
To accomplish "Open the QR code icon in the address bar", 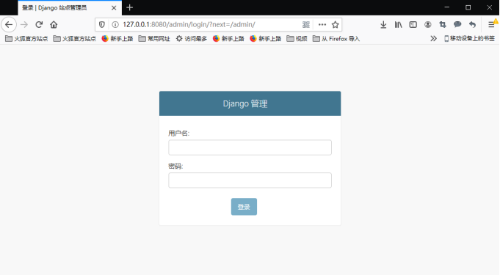I will click(x=306, y=24).
